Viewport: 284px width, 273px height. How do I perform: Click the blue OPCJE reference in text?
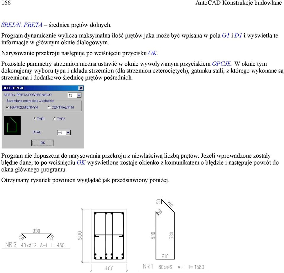222,64
